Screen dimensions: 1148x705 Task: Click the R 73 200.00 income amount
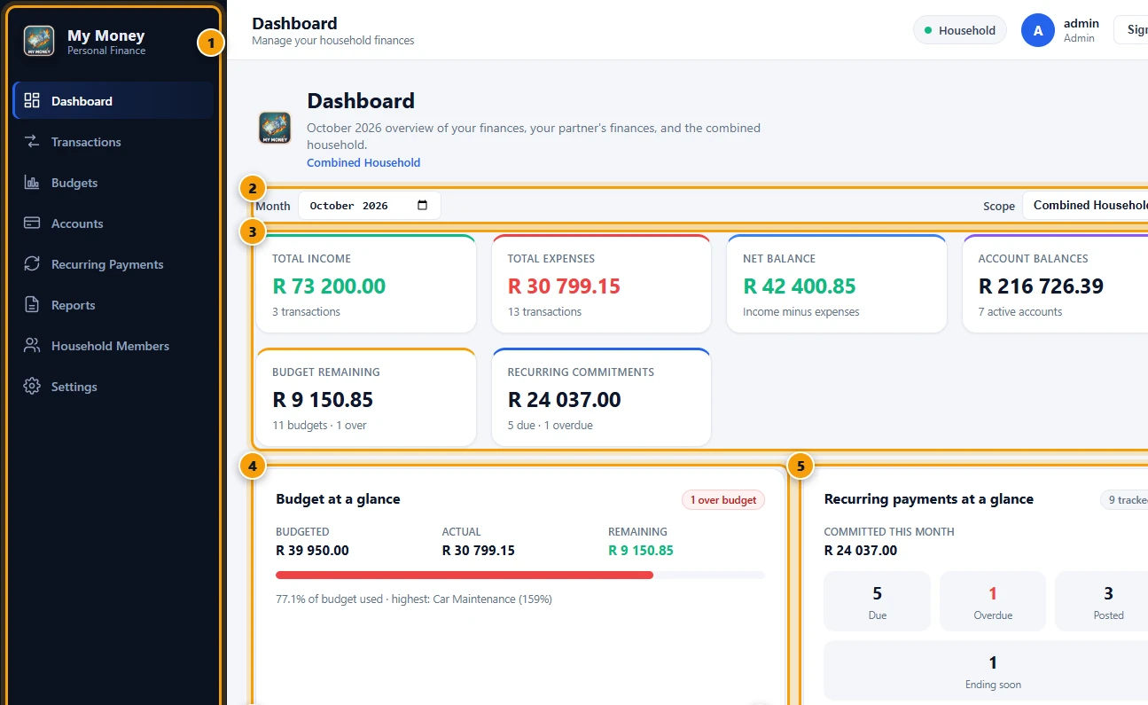pyautogui.click(x=329, y=286)
